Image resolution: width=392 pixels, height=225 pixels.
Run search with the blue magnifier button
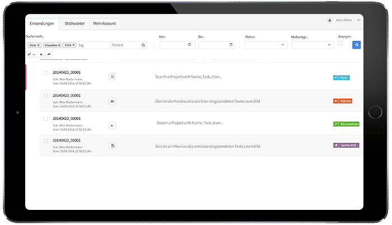pos(357,45)
